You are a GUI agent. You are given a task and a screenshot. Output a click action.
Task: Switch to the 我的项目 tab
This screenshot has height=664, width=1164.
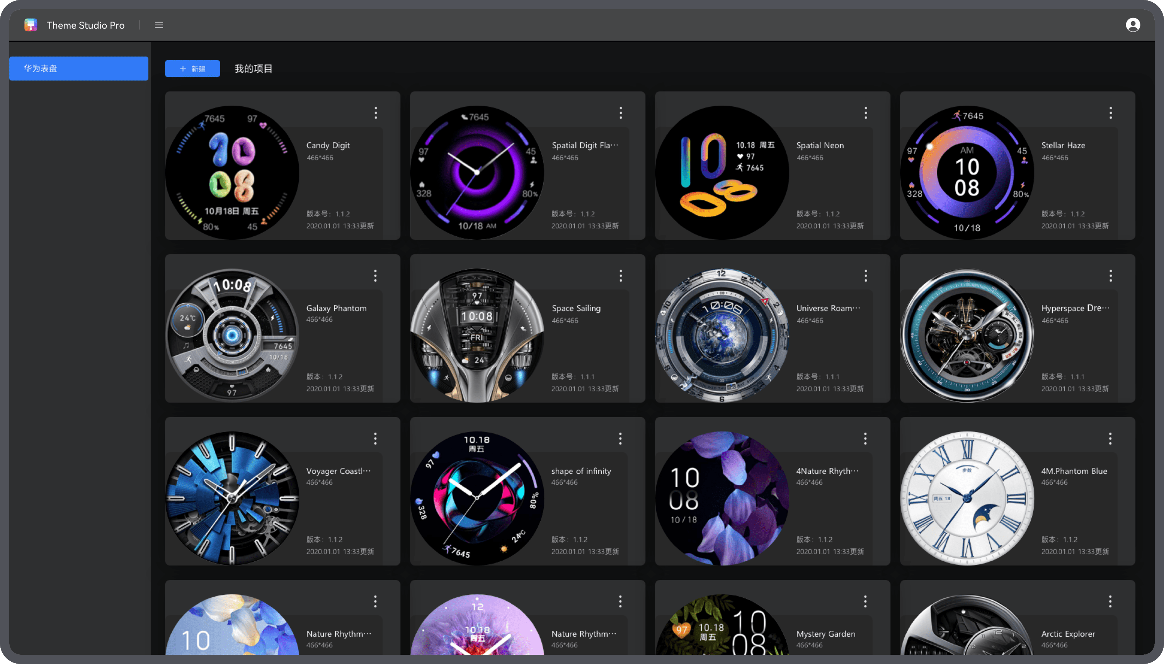click(x=253, y=68)
